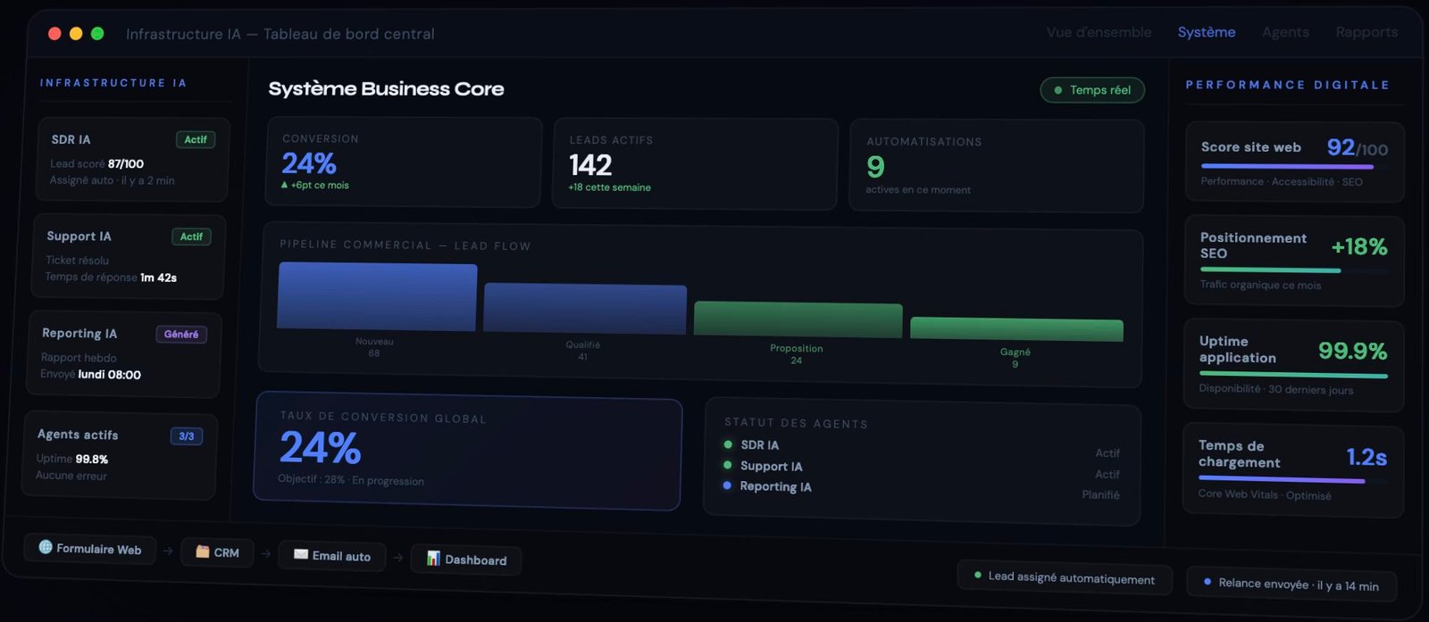
Task: Open the Généré badge on Reporting IA
Action: tap(181, 334)
